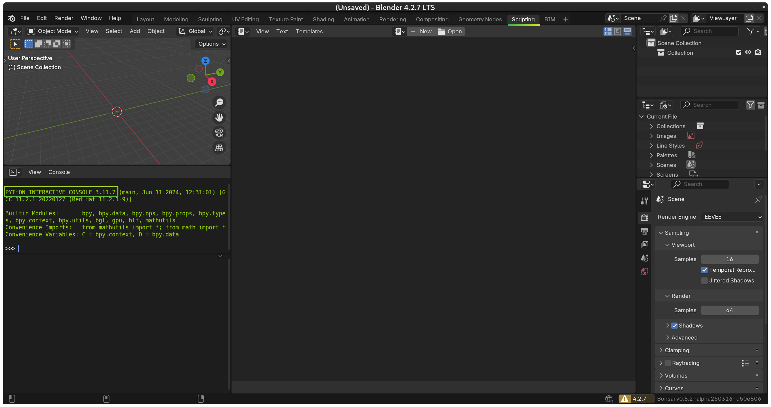Screen dimensions: 771x407
Task: Open the Global transform orientation dropdown
Action: tap(195, 31)
